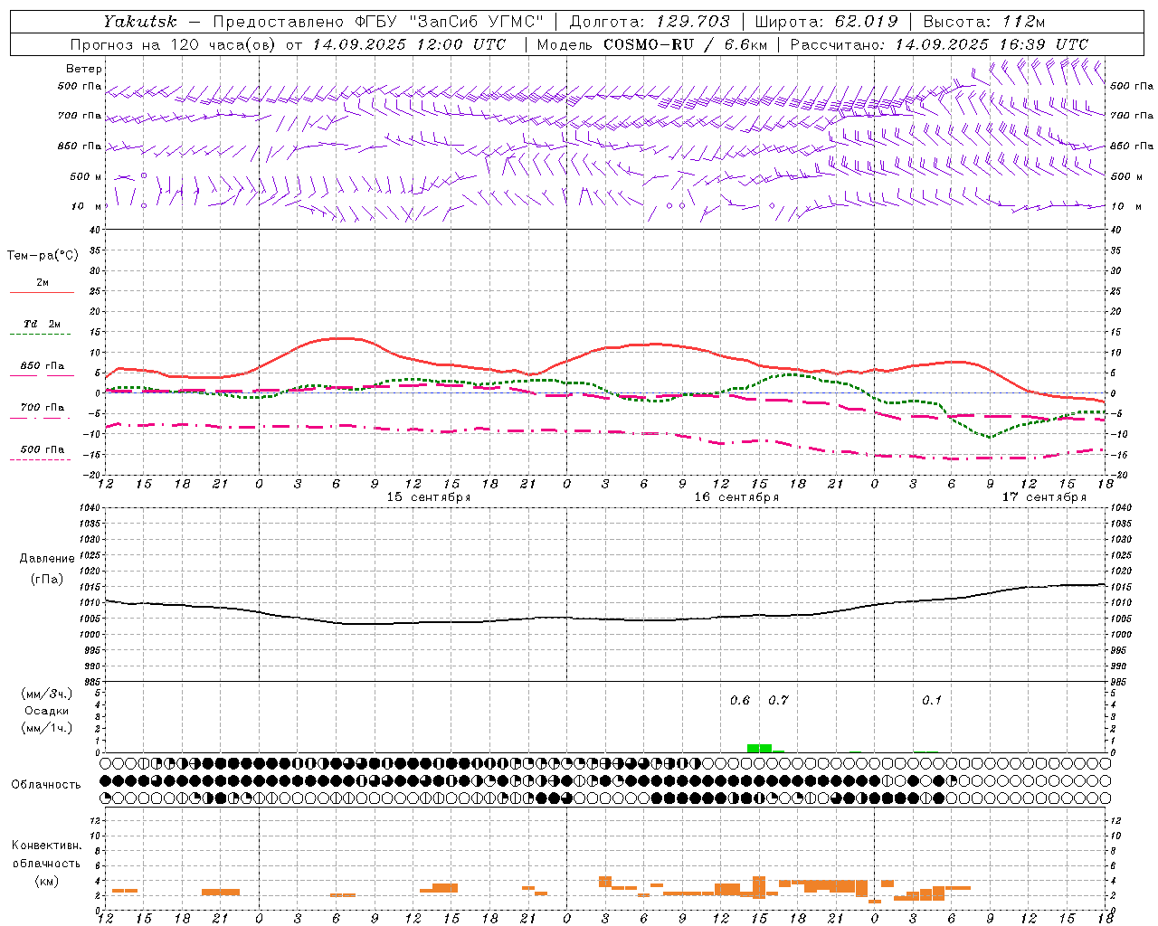This screenshot has width=1158, height=926.
Task: Click the '(мм/3ч.)' precipitation unit label
Action: [47, 694]
